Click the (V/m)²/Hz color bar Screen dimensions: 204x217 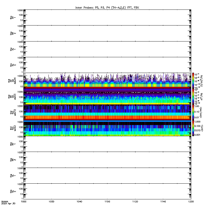(x=193, y=81)
